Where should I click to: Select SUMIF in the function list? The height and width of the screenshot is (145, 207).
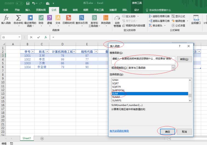(150, 97)
